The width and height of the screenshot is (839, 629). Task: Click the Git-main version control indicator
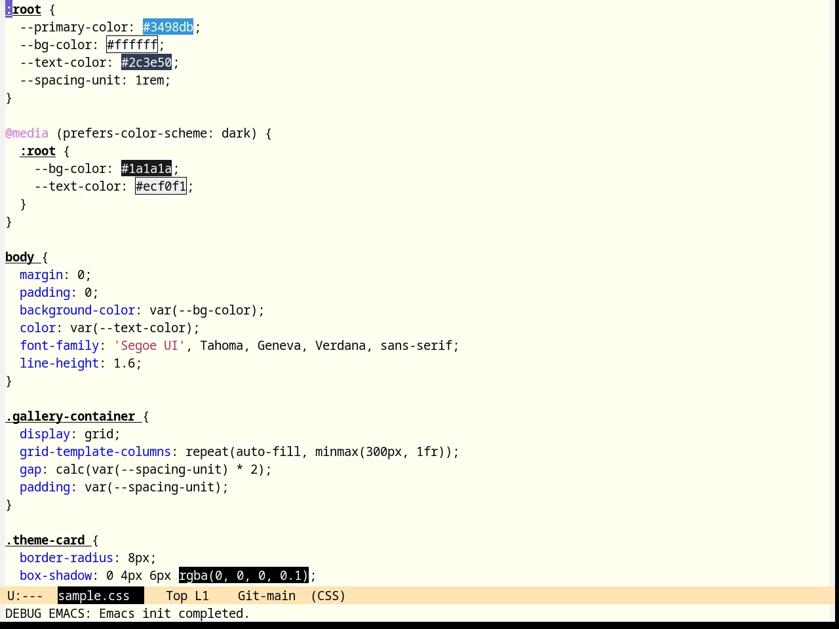point(266,596)
